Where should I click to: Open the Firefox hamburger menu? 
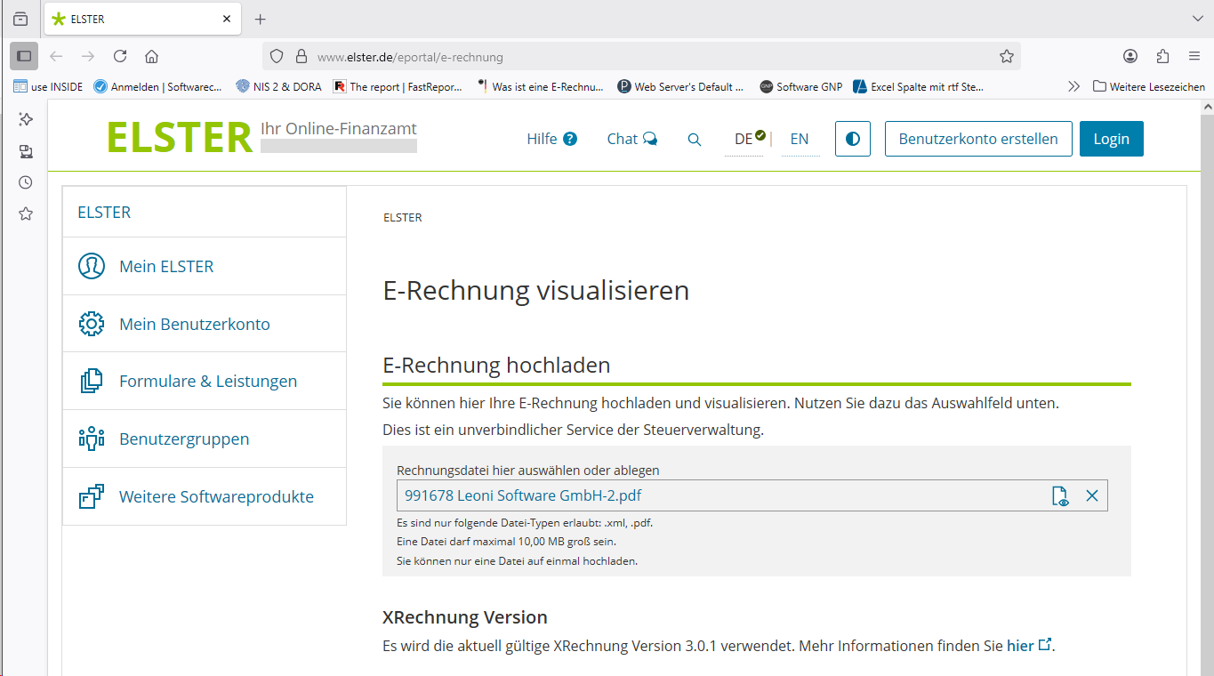(x=1194, y=56)
